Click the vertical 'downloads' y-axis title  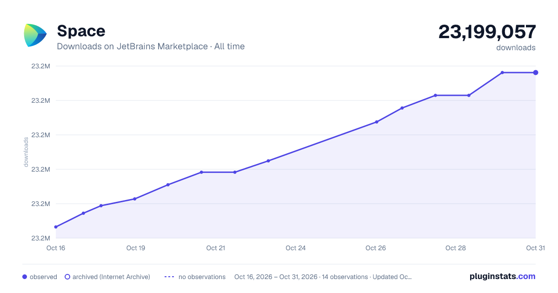point(26,152)
